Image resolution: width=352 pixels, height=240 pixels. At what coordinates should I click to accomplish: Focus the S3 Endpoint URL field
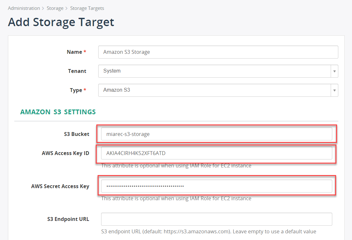(x=217, y=219)
